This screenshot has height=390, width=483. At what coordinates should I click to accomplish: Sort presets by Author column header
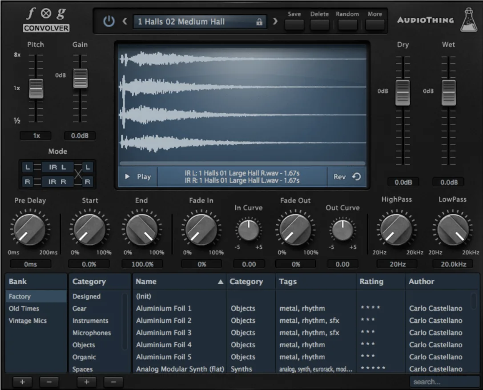tap(443, 282)
